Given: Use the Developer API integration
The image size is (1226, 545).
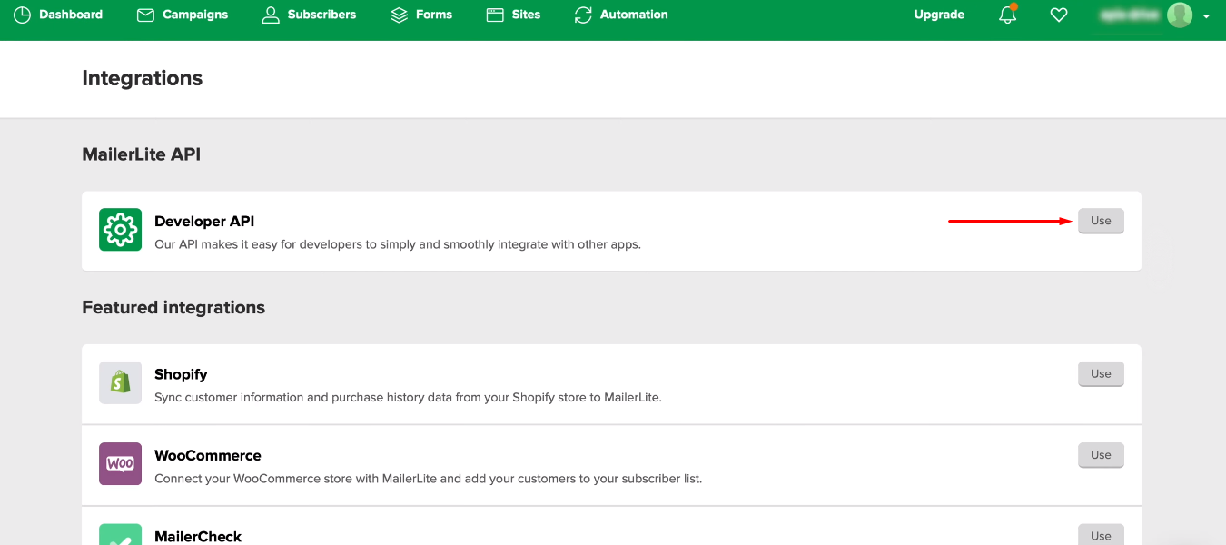Looking at the screenshot, I should coord(1101,221).
